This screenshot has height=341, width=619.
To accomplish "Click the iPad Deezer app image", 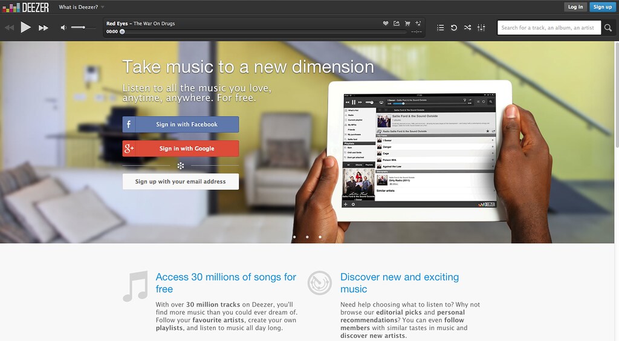I will pyautogui.click(x=420, y=150).
